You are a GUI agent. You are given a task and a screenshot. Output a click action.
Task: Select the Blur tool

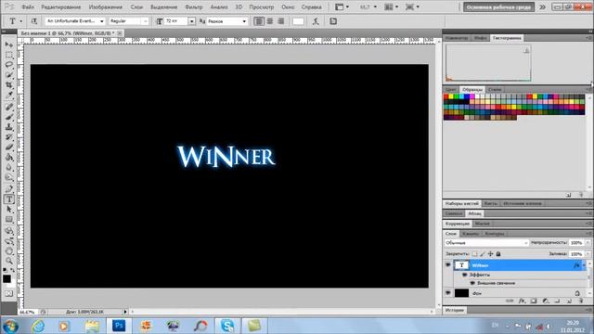pos(9,168)
